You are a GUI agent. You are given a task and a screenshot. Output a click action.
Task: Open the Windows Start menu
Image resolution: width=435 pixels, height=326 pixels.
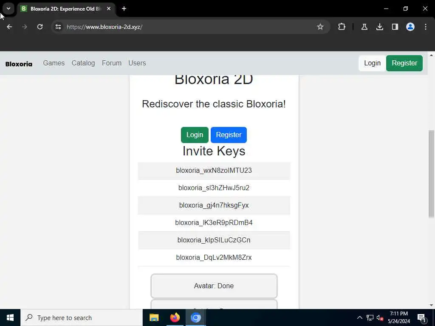click(x=10, y=318)
